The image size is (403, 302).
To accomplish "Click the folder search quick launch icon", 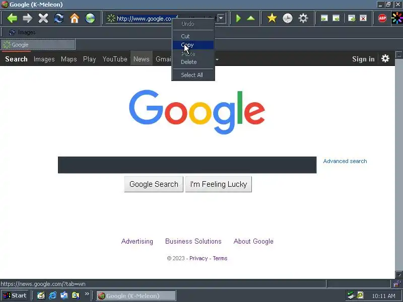I will [x=76, y=295].
